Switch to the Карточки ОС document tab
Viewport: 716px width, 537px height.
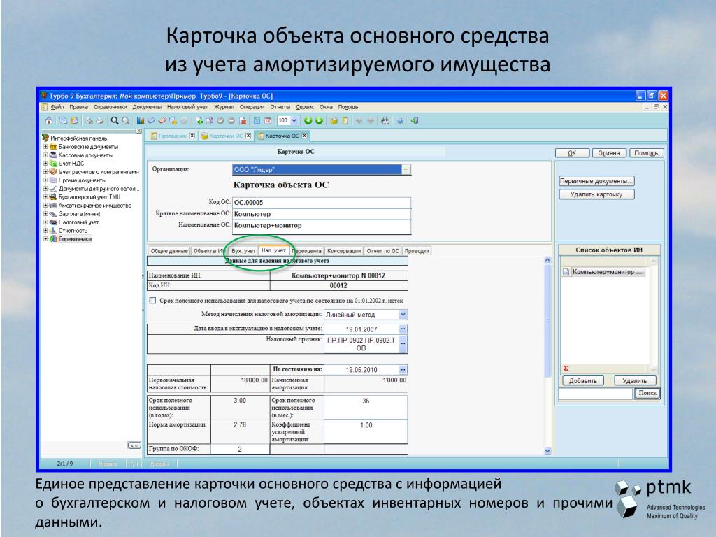[x=226, y=136]
